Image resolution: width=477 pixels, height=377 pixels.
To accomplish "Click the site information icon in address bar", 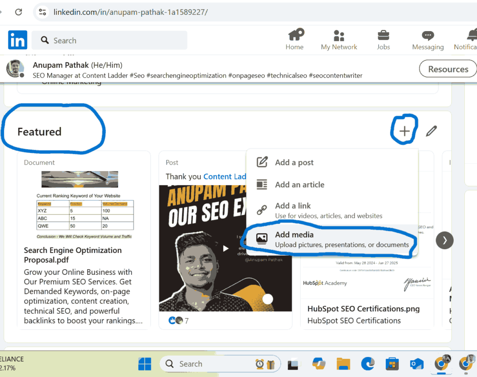I will pyautogui.click(x=42, y=12).
